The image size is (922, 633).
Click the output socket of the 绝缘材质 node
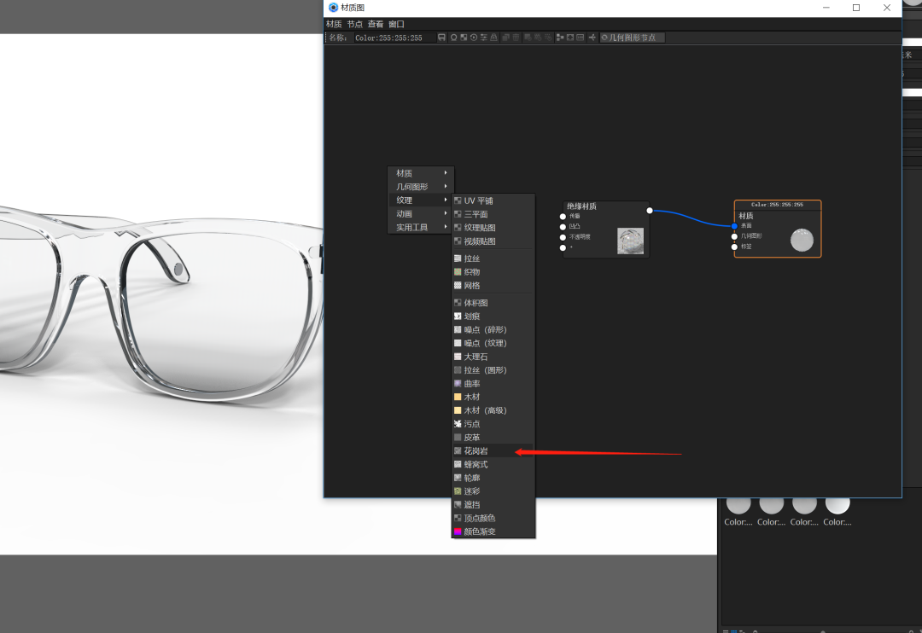[650, 211]
